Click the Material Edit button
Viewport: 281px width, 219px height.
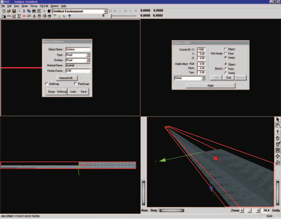pyautogui.click(x=67, y=78)
